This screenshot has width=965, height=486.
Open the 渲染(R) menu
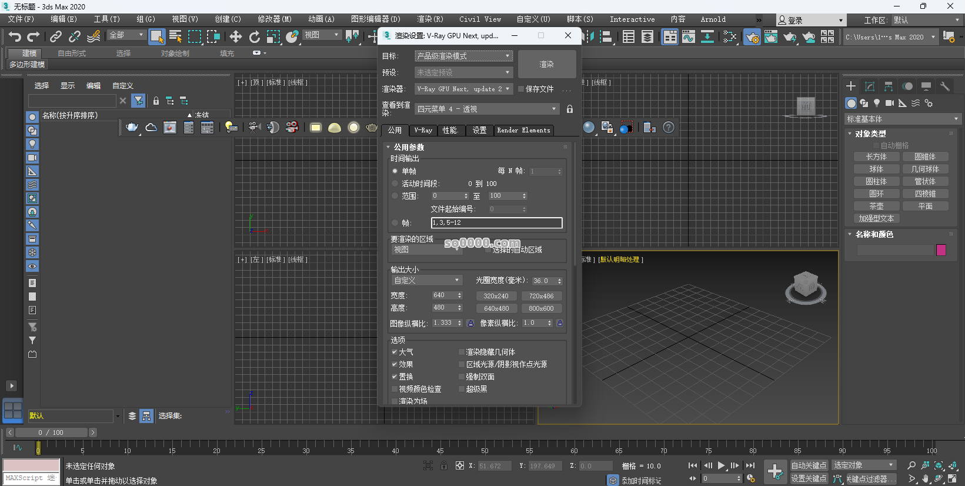[x=430, y=19]
